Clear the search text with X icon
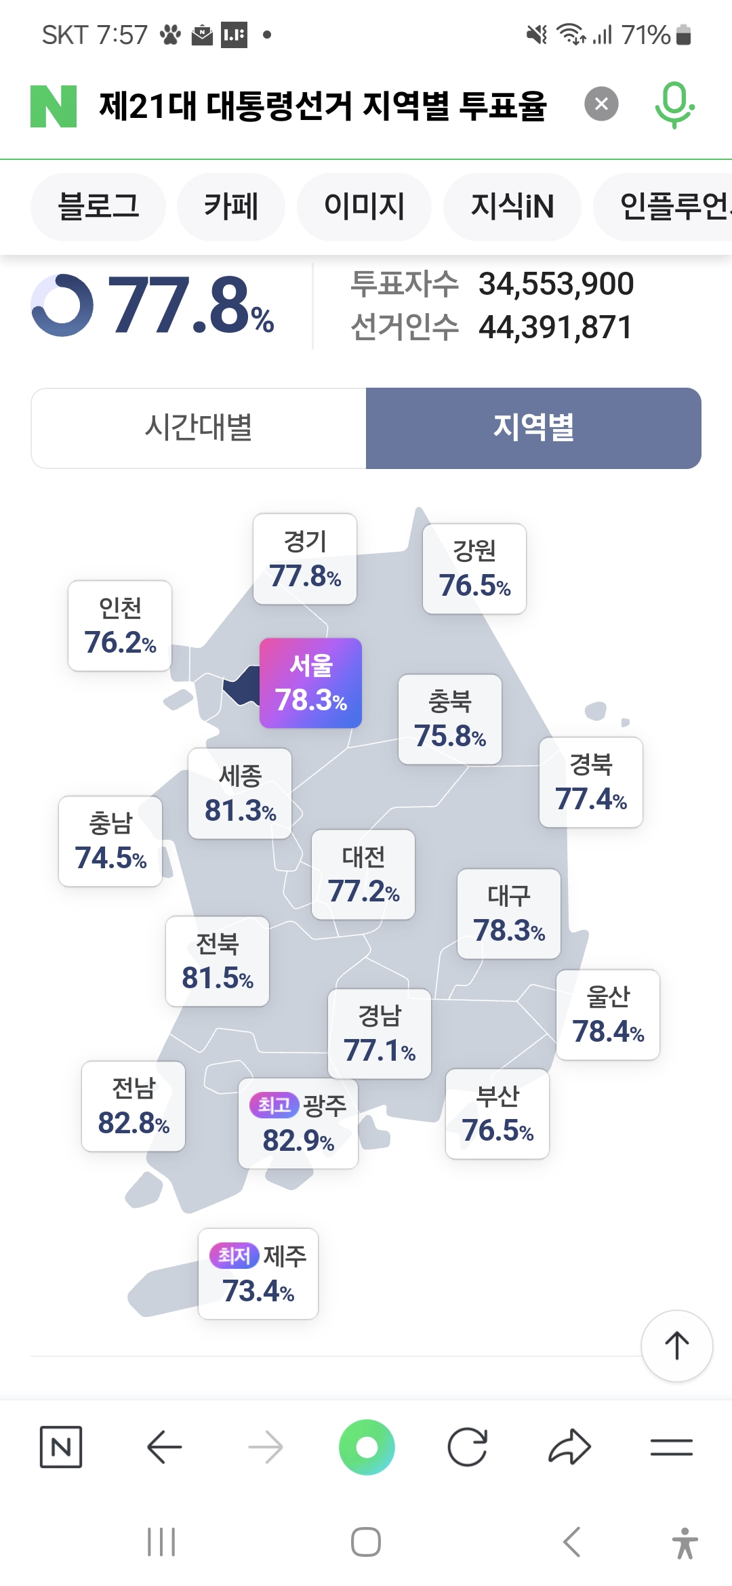Screen dimensions: 732x1586 (x=601, y=104)
